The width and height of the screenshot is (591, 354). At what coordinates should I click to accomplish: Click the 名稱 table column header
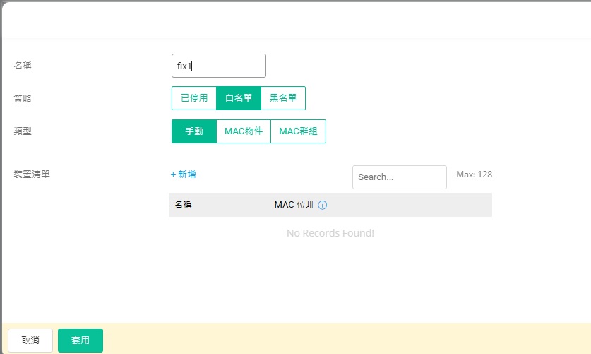tap(183, 206)
